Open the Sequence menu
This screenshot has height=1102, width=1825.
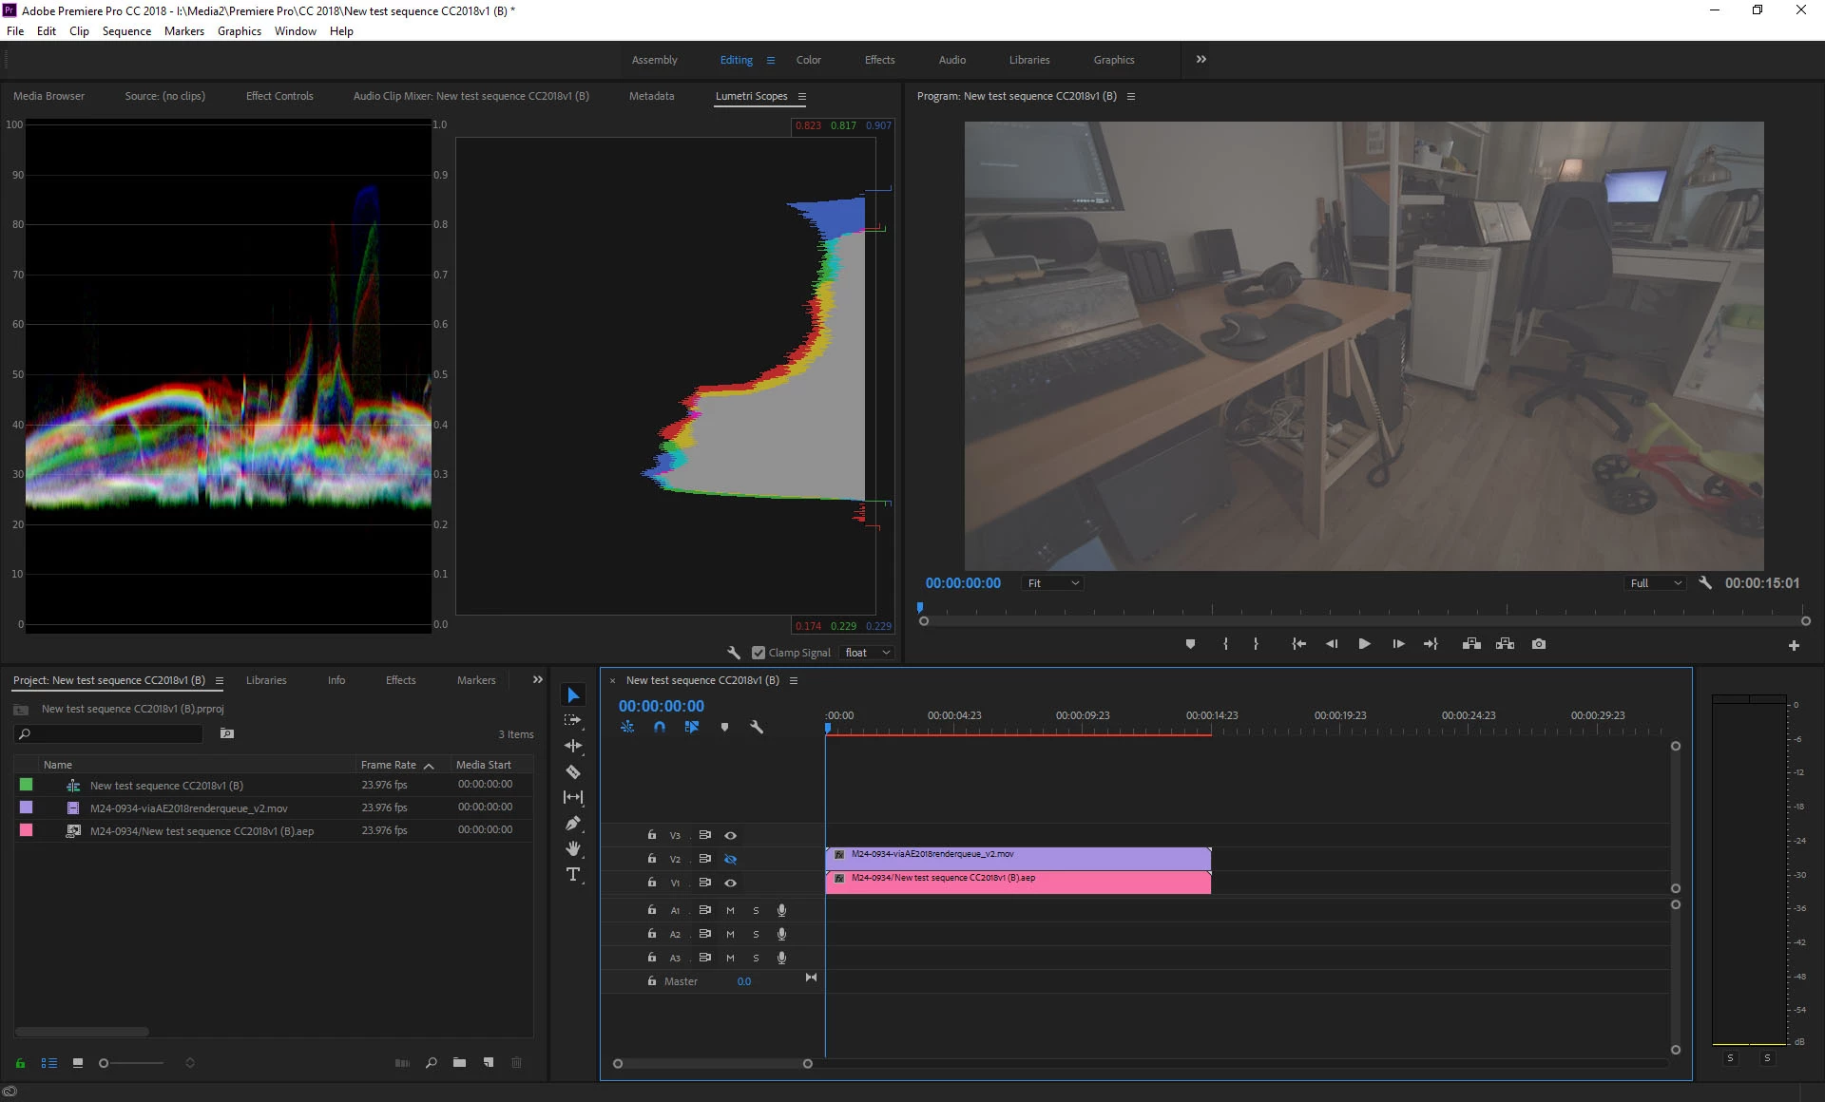click(x=126, y=31)
